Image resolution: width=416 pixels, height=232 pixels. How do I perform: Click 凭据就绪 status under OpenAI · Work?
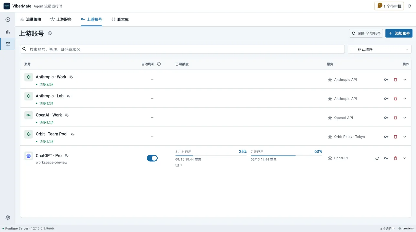[45, 123]
